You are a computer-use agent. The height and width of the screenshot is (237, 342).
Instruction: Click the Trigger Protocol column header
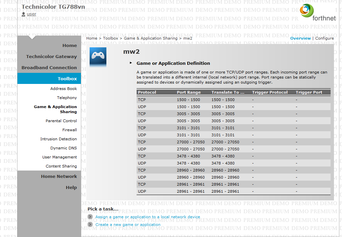(270, 92)
